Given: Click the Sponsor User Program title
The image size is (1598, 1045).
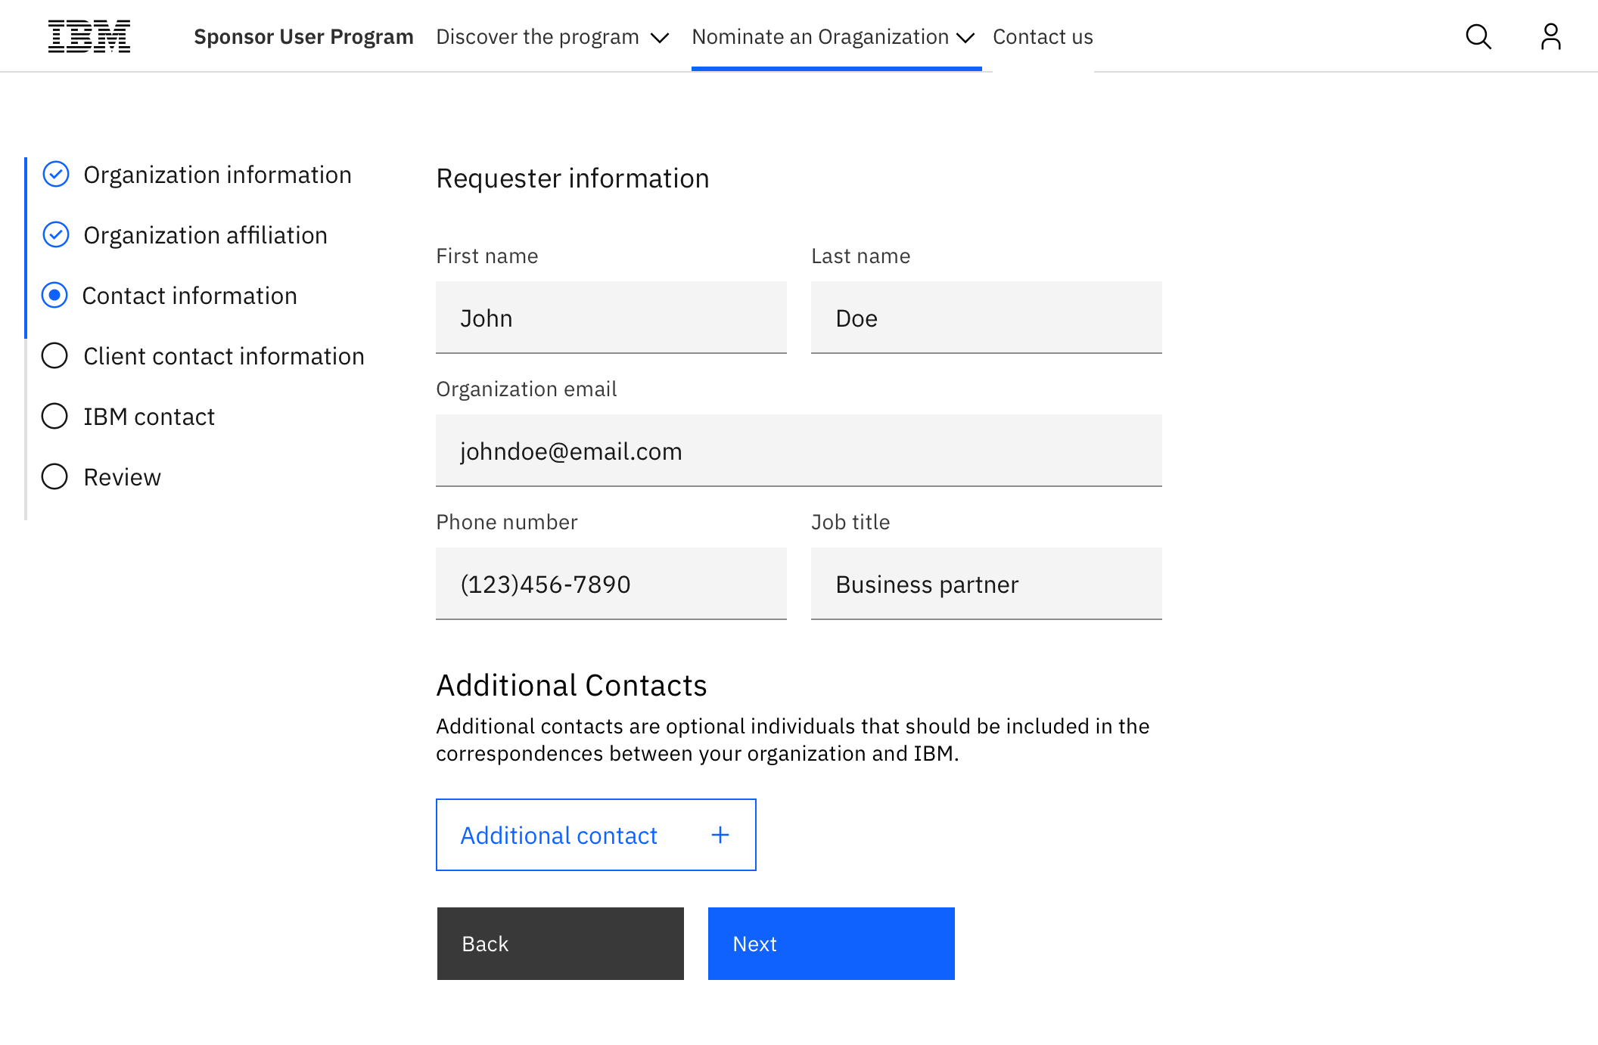Looking at the screenshot, I should (x=303, y=36).
